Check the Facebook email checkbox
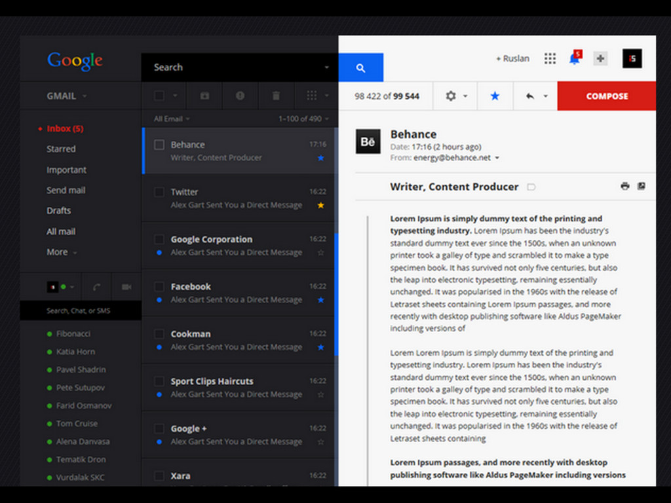 pyautogui.click(x=159, y=286)
